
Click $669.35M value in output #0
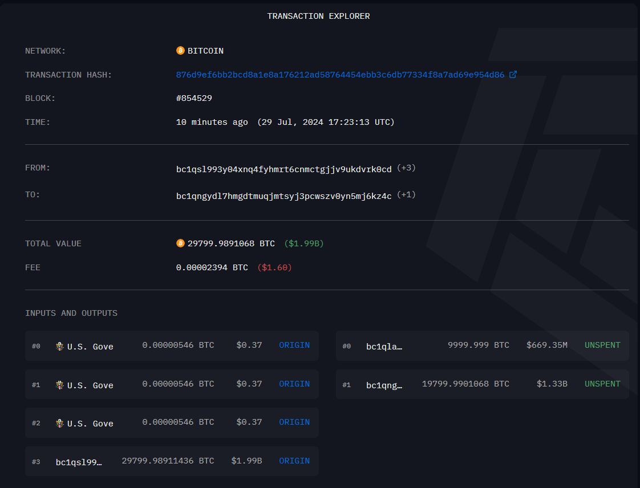[x=547, y=345]
